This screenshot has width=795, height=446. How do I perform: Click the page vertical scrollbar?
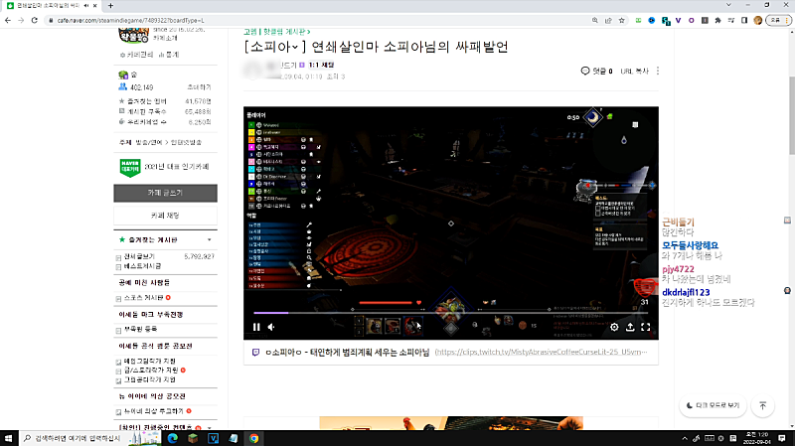[x=791, y=116]
